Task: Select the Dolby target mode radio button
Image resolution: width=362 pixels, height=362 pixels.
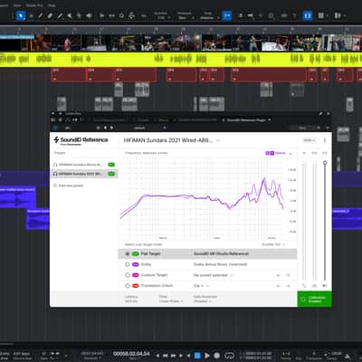Action: tap(128, 264)
